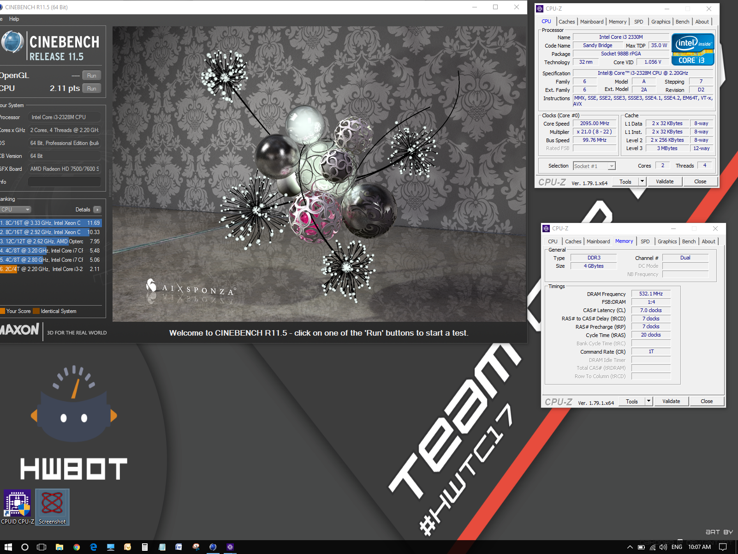This screenshot has width=738, height=554.
Task: Open Graphics tab in bottom CPU-Z
Action: click(667, 241)
